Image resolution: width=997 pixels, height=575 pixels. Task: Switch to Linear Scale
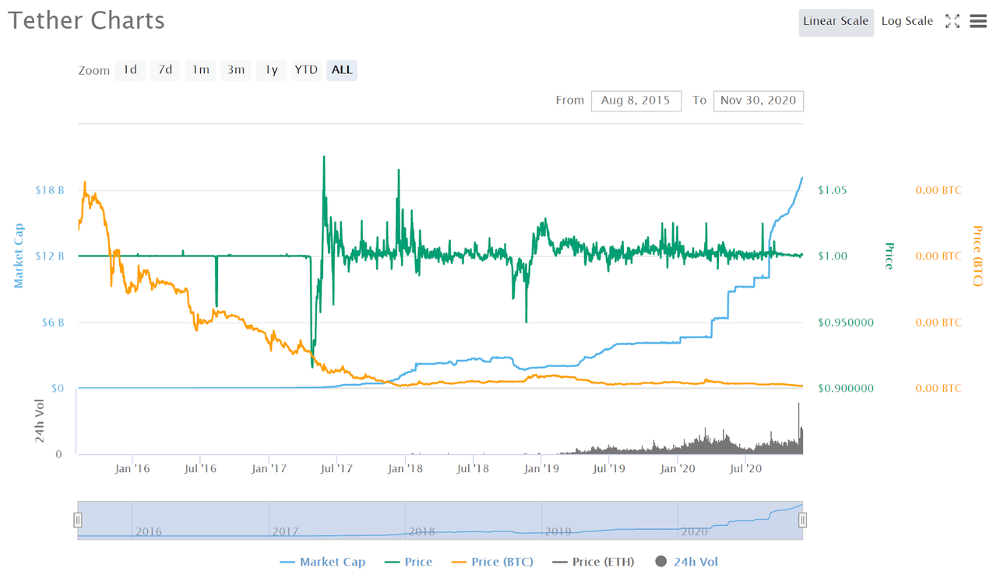tap(836, 21)
